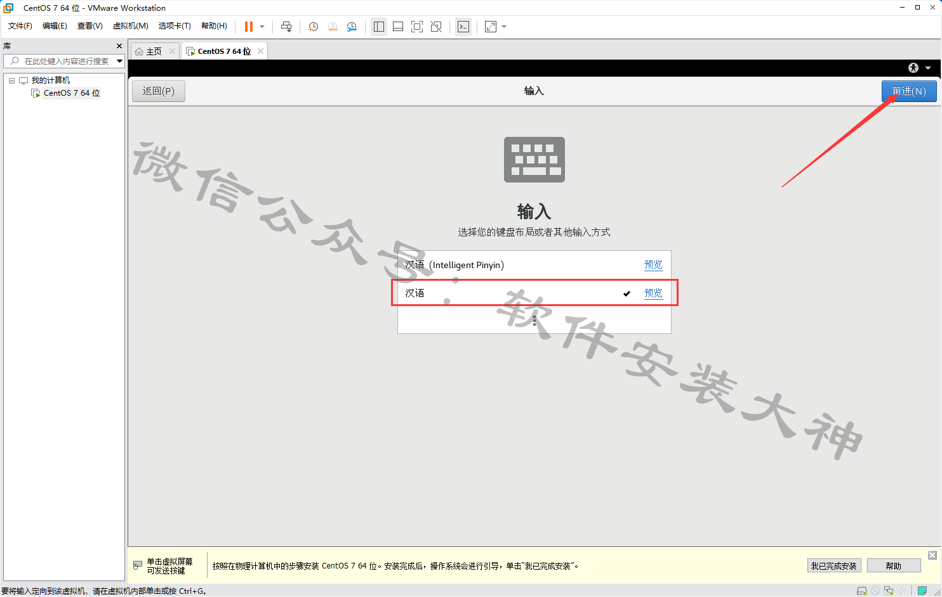Click the 帮助 button in the hint bar
This screenshot has width=942, height=597.
(894, 566)
